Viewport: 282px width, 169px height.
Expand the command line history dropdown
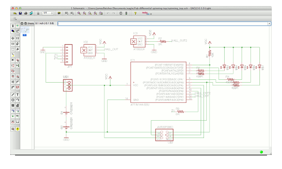click(269, 23)
